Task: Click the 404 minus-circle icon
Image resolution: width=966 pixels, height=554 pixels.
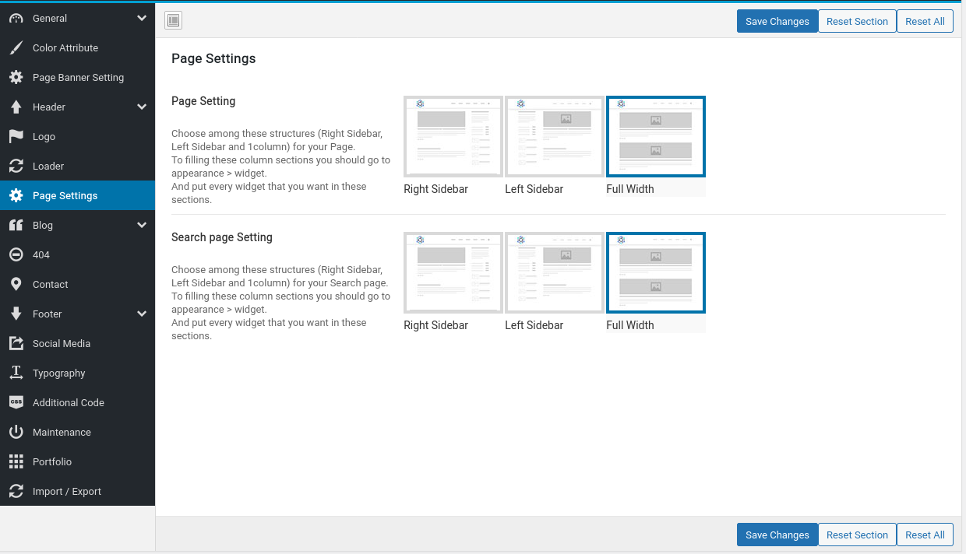Action: (x=16, y=254)
